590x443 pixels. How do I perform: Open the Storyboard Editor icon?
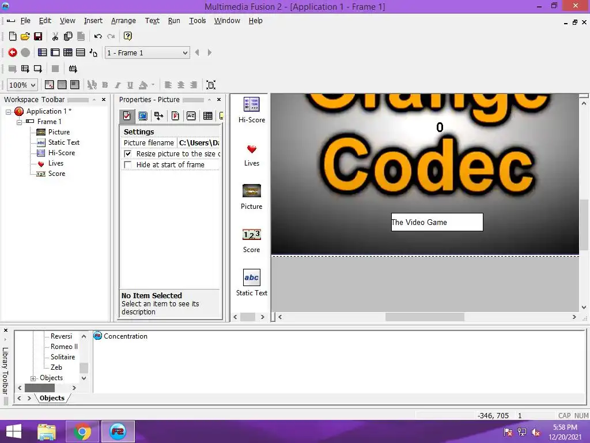click(43, 52)
